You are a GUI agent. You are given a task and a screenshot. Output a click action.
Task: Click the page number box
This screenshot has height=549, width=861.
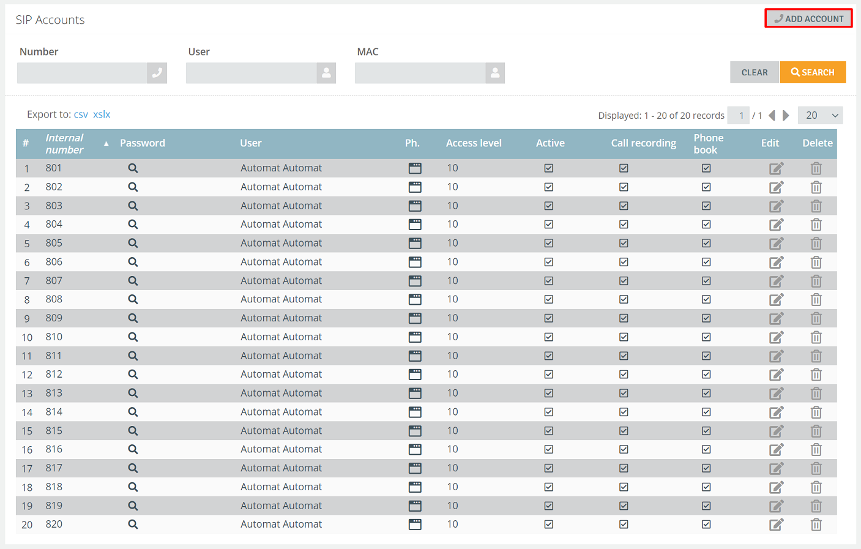click(739, 115)
